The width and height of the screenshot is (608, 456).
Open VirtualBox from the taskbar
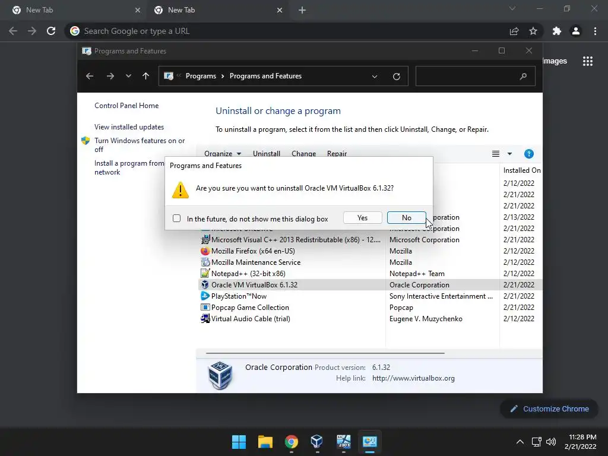pos(317,441)
